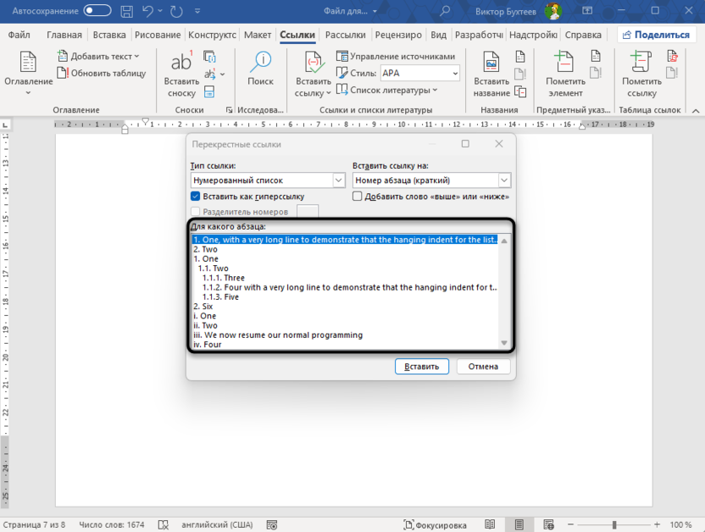Open the Стиль APA combo box
This screenshot has width=705, height=532.
pyautogui.click(x=420, y=73)
